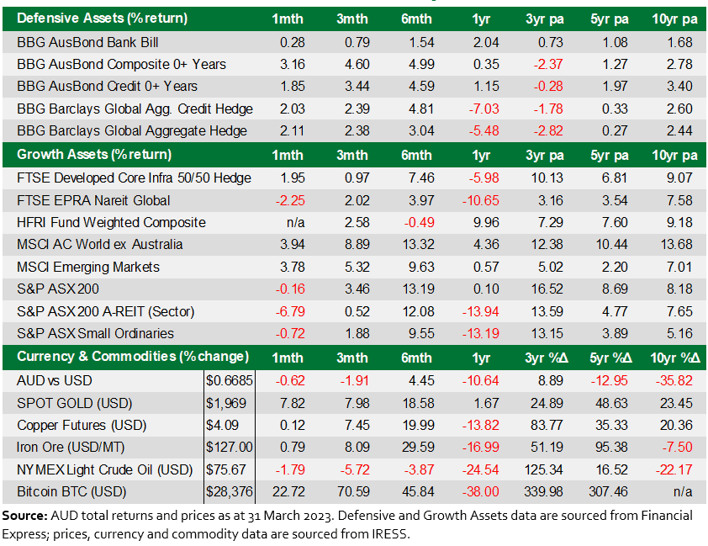
Task: Click the '1mth' header in Defensive Assets
Action: click(288, 19)
